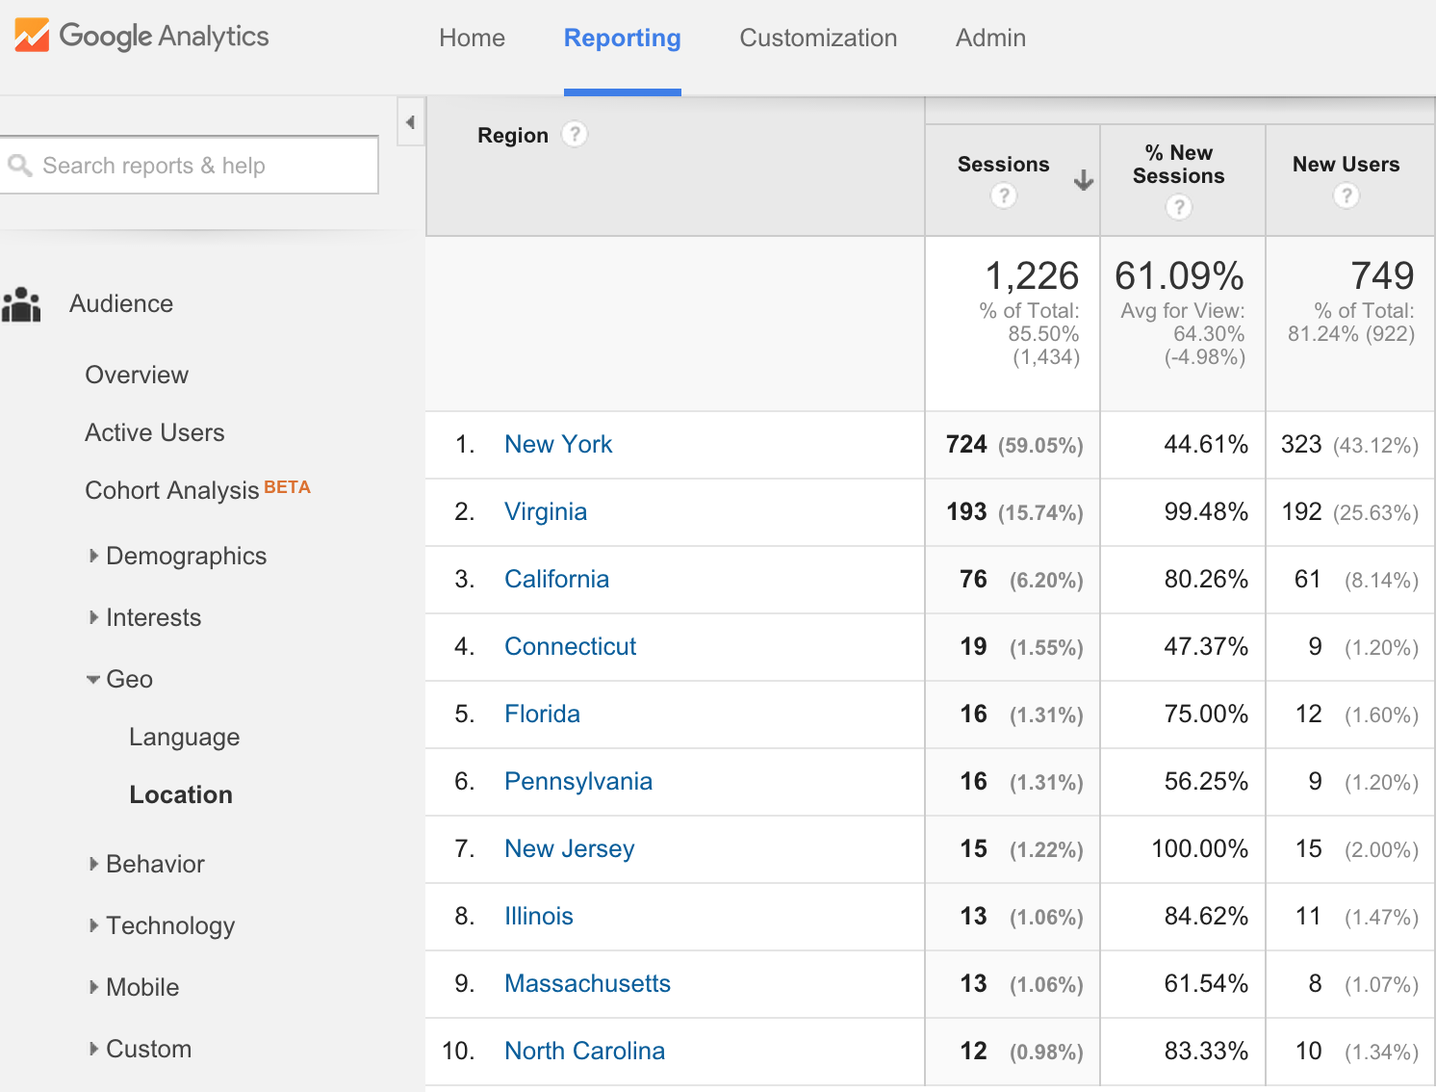Open the Customization tab
Screen dimensions: 1436x1092
[818, 38]
